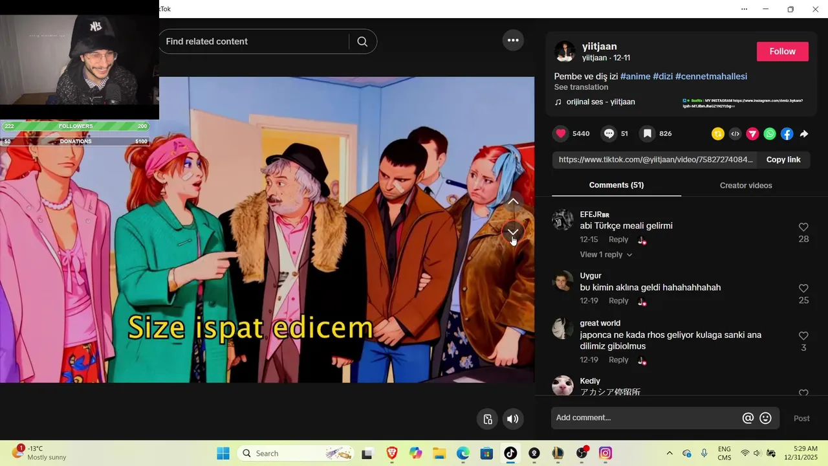Open OBS Studio from taskbar
The height and width of the screenshot is (466, 828).
coord(582,454)
